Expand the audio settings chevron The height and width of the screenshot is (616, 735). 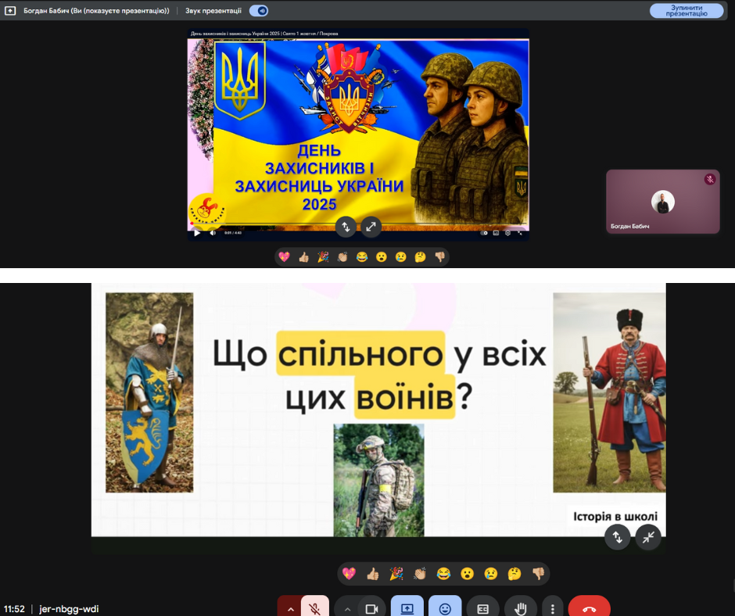click(290, 608)
